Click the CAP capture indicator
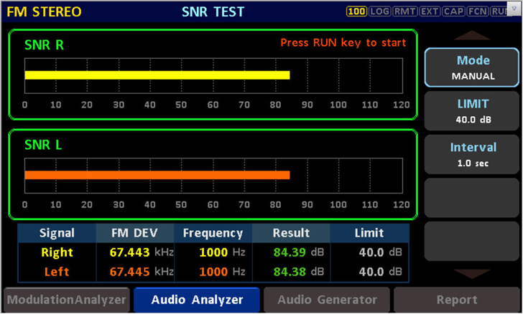The height and width of the screenshot is (314, 523). (x=454, y=11)
